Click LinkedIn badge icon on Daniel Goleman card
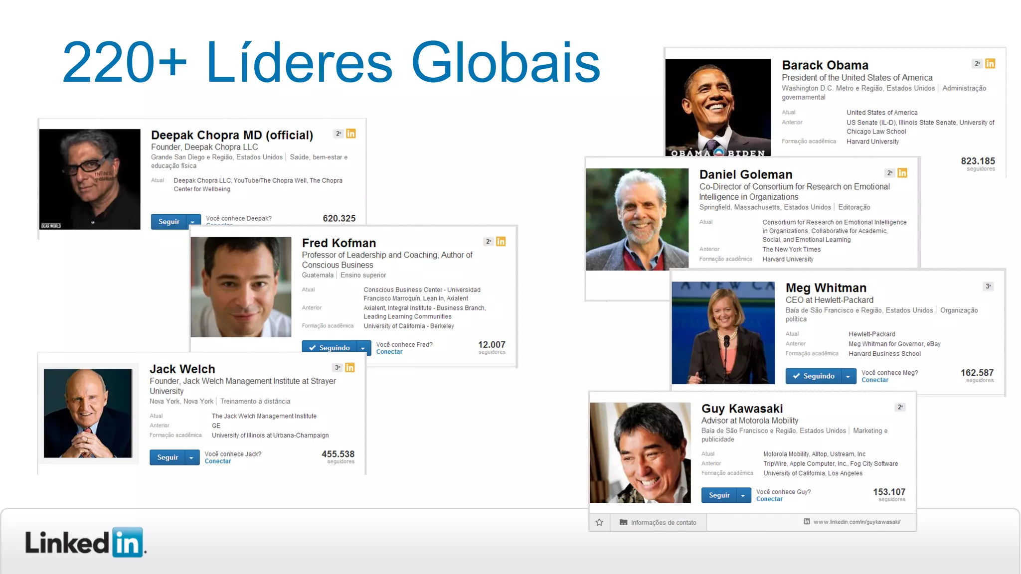The height and width of the screenshot is (574, 1021). coord(902,173)
